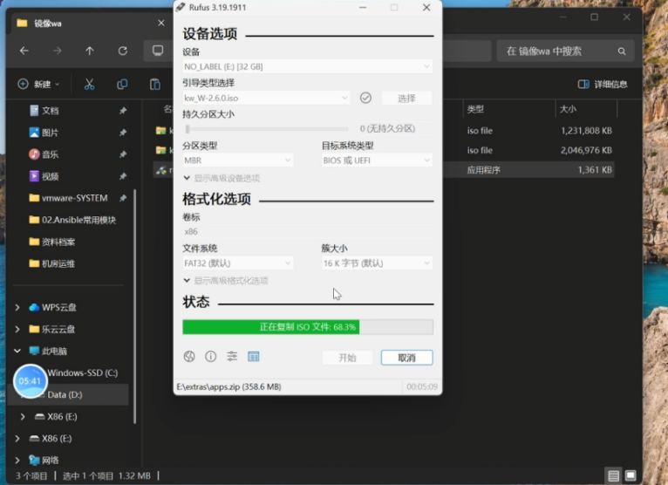Expand WPS云盘 in navigation tree

pos(17,307)
